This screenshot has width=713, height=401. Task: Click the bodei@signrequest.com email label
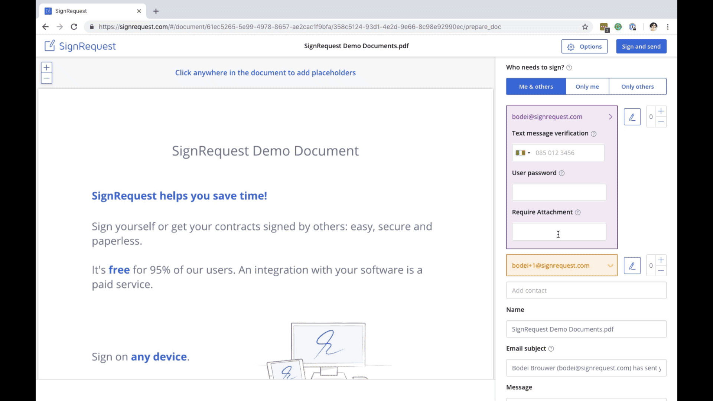click(547, 117)
